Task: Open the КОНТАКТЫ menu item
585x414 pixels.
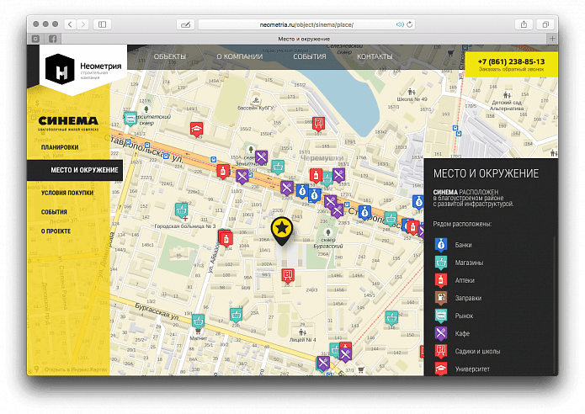Action: [375, 56]
